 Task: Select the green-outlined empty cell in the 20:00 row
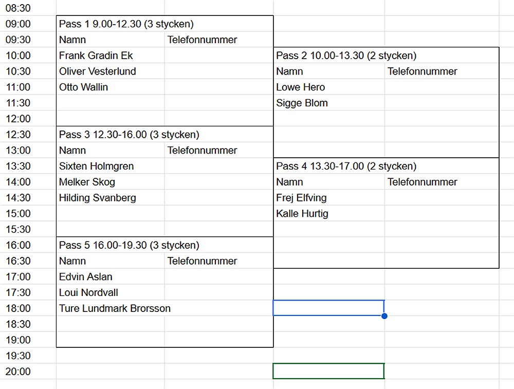tap(328, 371)
